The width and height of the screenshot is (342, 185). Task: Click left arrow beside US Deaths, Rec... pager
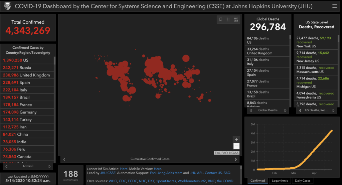click(x=300, y=111)
